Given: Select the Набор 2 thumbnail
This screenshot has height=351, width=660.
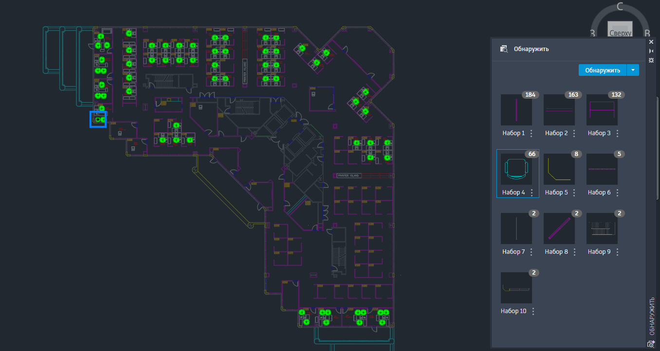Looking at the screenshot, I should (x=559, y=110).
